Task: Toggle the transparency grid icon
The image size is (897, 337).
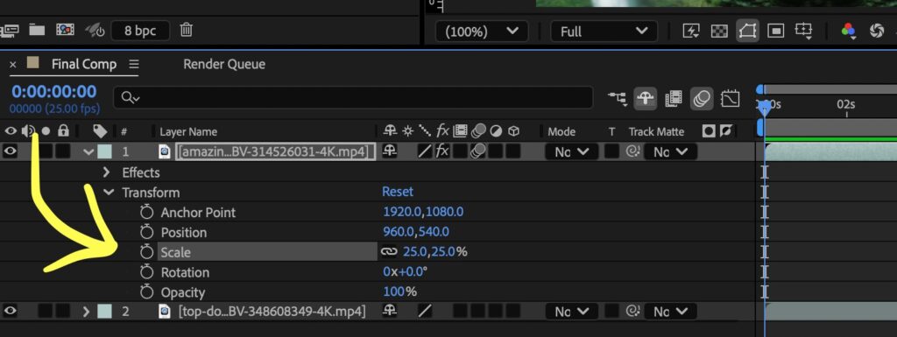Action: click(719, 31)
